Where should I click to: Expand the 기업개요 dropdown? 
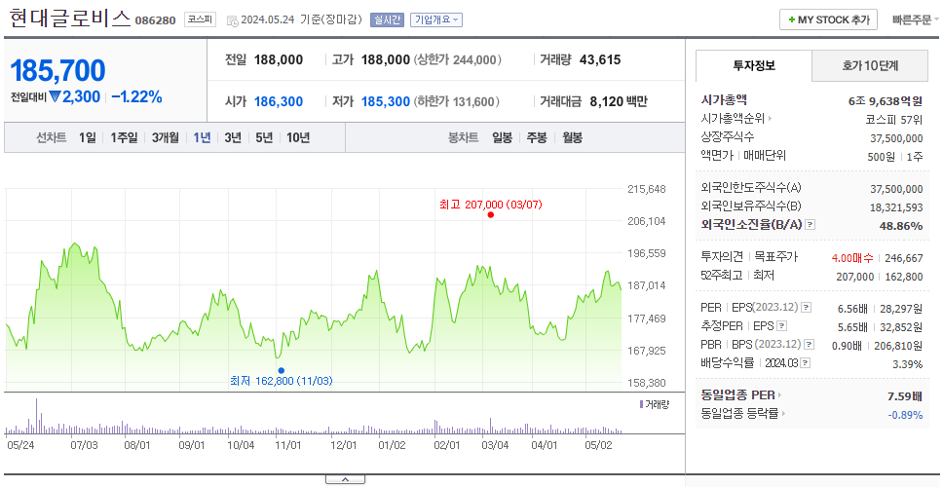pos(436,19)
